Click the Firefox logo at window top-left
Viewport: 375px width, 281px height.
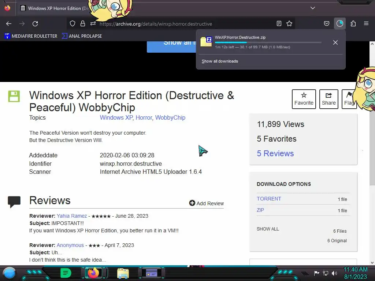(x=7, y=8)
